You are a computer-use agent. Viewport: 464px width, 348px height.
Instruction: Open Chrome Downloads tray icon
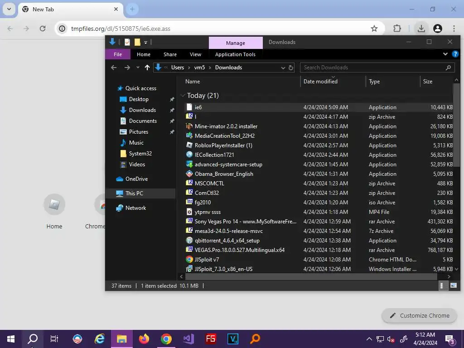point(421,29)
